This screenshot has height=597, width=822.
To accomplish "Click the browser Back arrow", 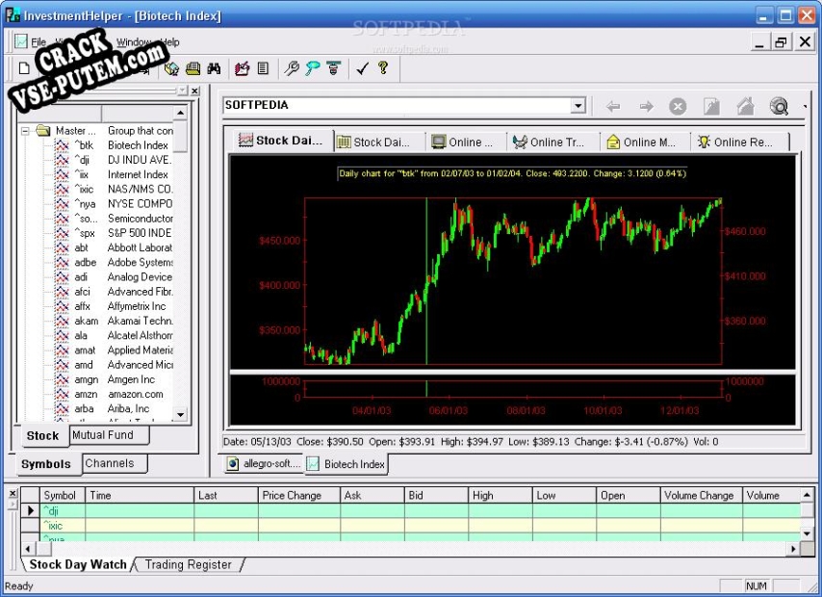I will pyautogui.click(x=613, y=107).
